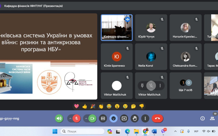Click the microphone icon in system tray
Viewport: 218px width, 136px height.
pyautogui.click(x=188, y=131)
